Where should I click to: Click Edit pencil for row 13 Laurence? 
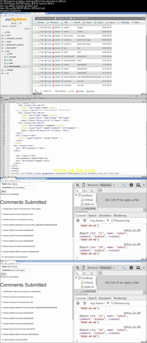tap(39, 40)
